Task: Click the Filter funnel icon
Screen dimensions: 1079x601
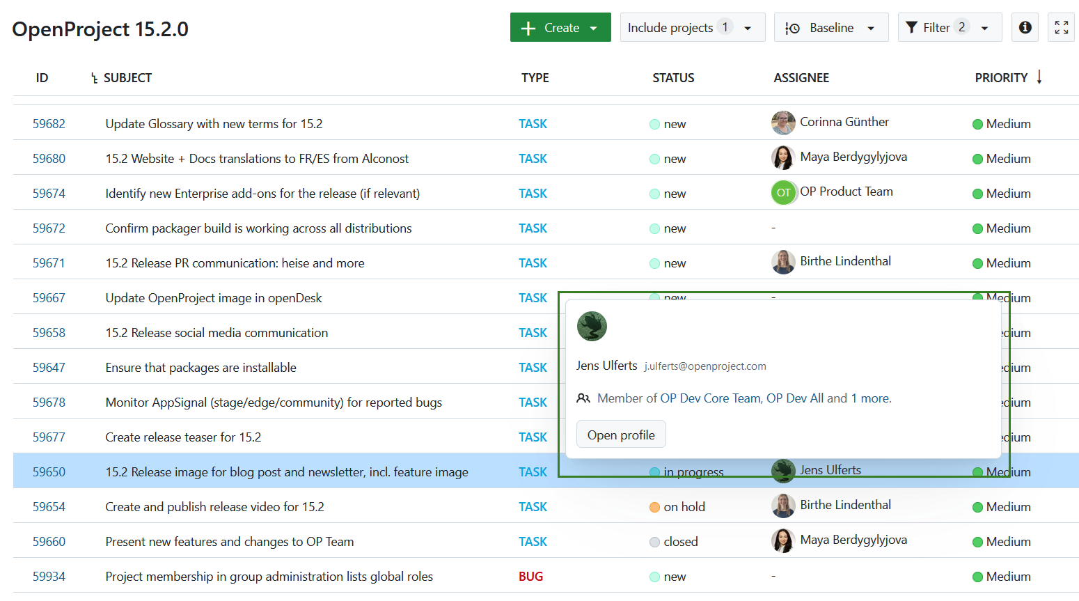Action: point(912,27)
